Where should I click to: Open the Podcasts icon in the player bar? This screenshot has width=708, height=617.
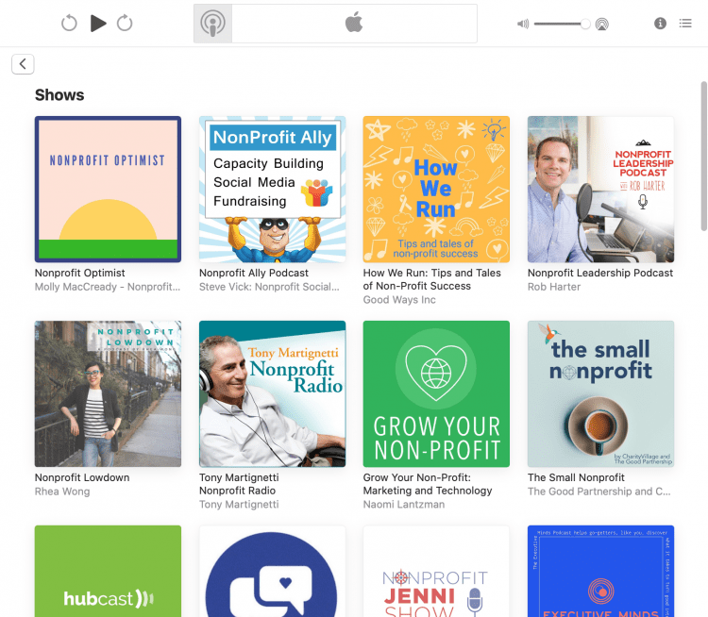(x=212, y=24)
